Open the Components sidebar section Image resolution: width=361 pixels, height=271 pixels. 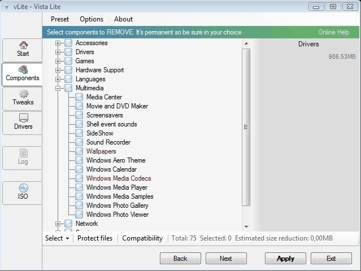[23, 74]
